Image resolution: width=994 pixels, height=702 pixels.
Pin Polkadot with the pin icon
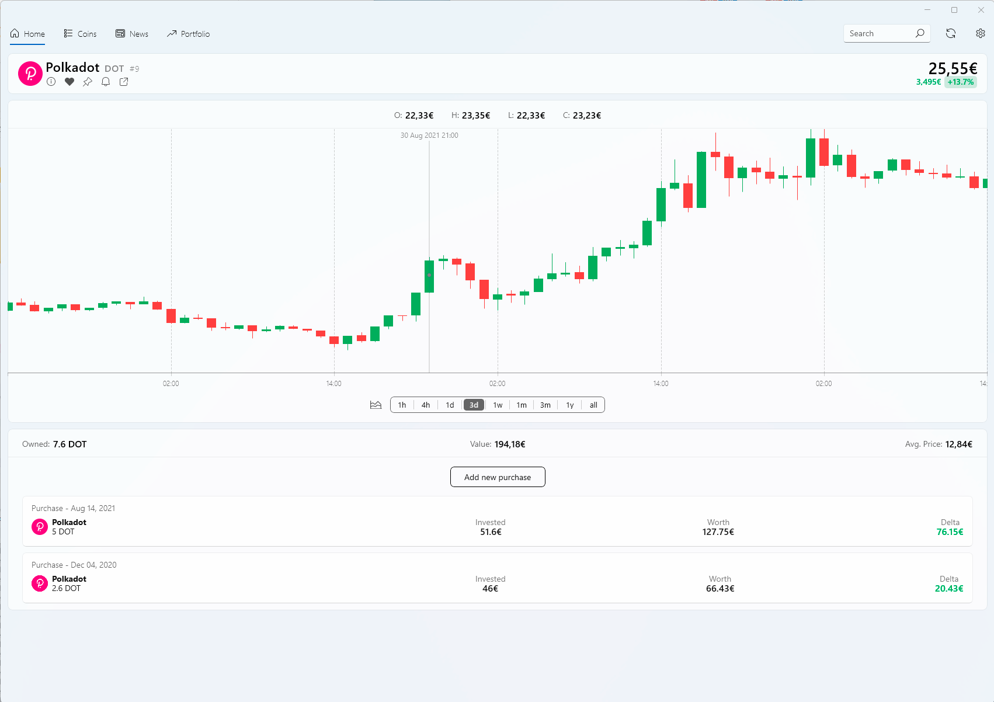click(x=88, y=82)
